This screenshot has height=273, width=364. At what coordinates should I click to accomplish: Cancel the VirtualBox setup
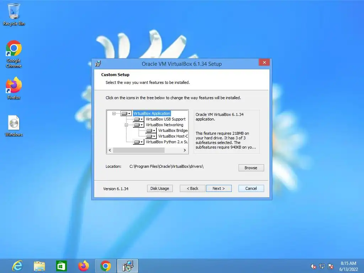point(251,188)
